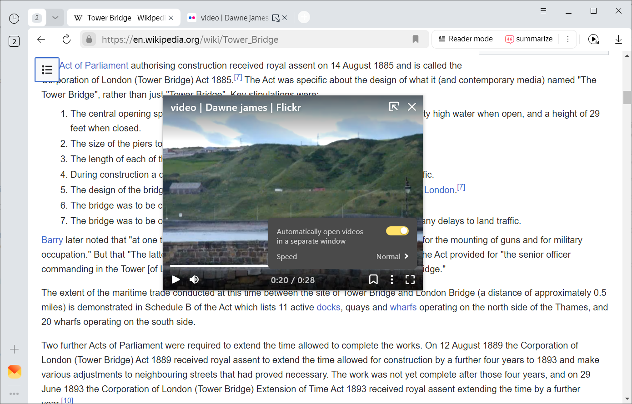Screen dimensions: 632x404
Task: Click the summarize button
Action: click(x=529, y=39)
